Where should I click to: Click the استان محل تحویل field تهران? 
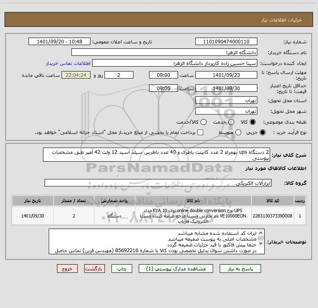[226, 100]
